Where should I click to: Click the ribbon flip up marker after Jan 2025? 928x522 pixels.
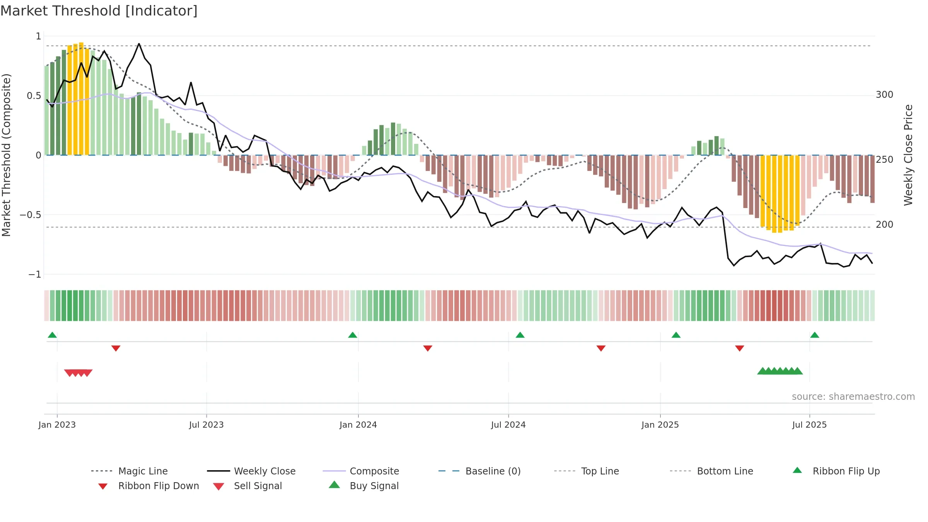pyautogui.click(x=676, y=335)
